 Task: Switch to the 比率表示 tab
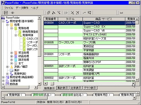(x=76, y=88)
